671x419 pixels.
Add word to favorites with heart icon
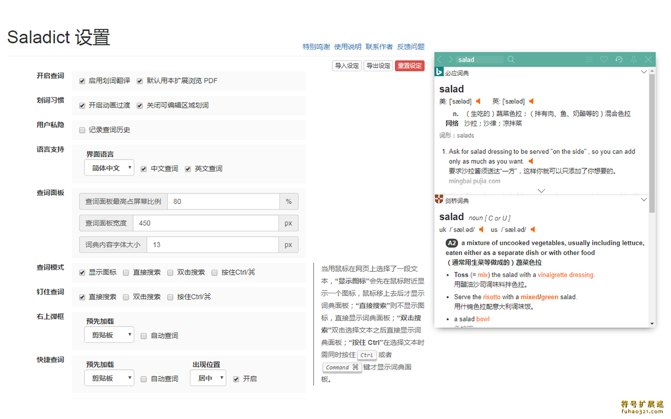pos(604,60)
